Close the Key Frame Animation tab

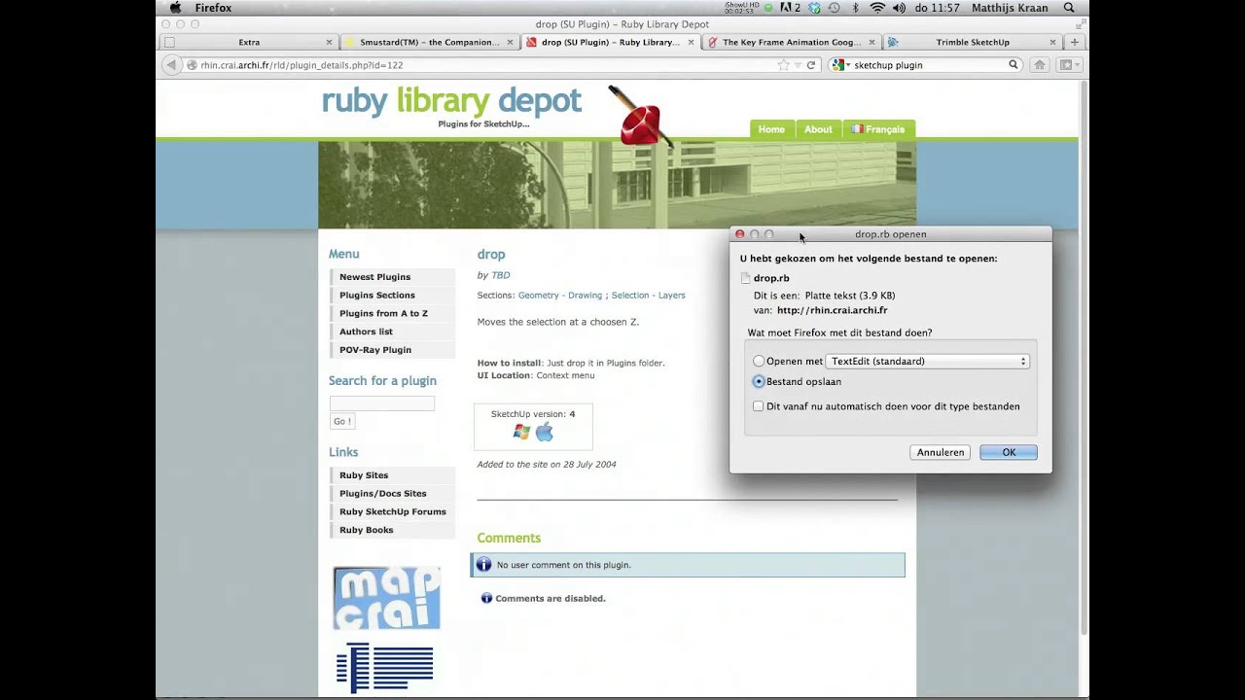[871, 43]
